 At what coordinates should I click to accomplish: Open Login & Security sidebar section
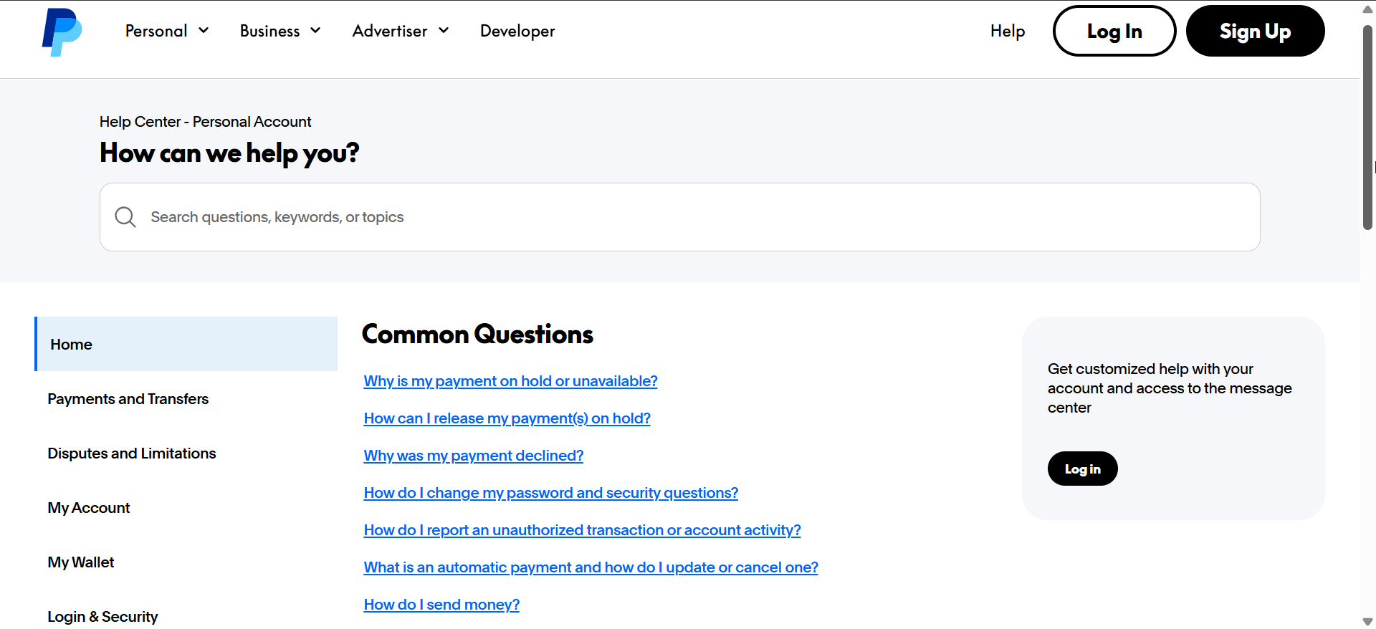(102, 617)
